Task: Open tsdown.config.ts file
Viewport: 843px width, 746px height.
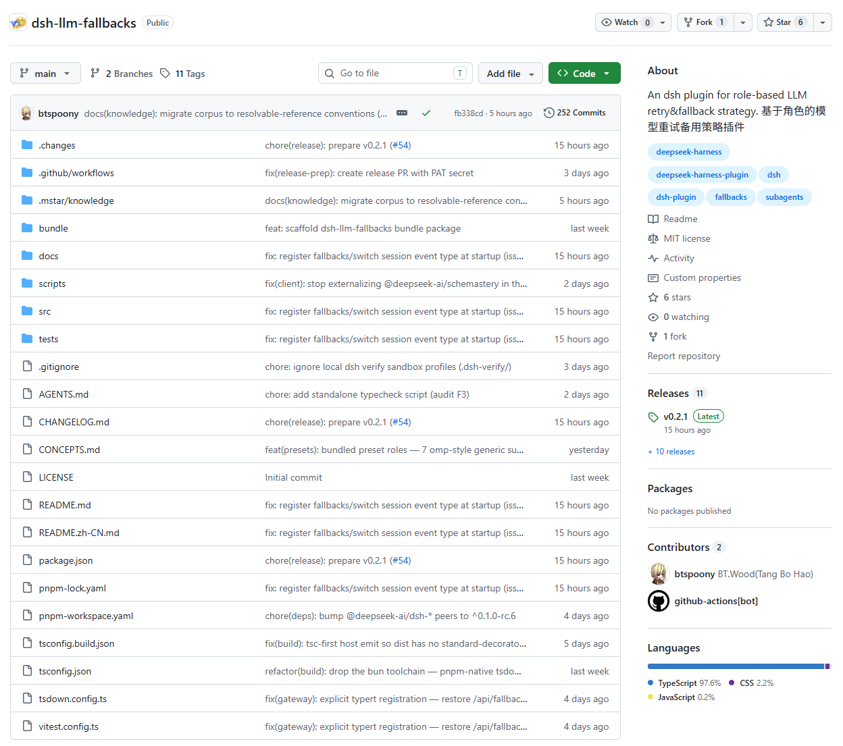Action: click(73, 699)
